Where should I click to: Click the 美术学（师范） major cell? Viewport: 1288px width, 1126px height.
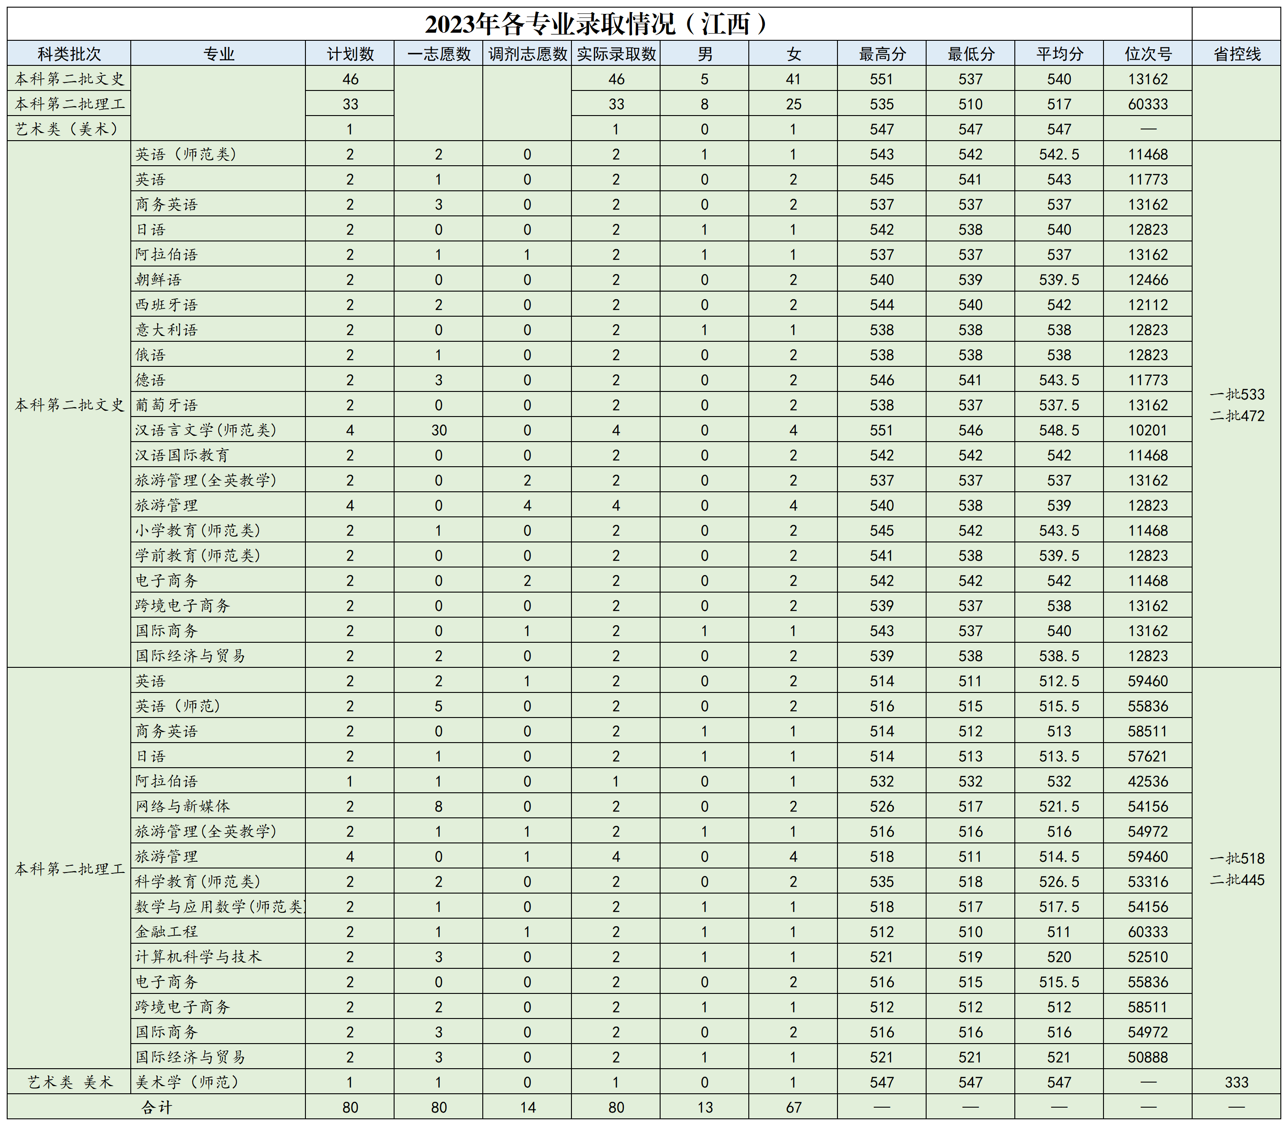pyautogui.click(x=187, y=1082)
